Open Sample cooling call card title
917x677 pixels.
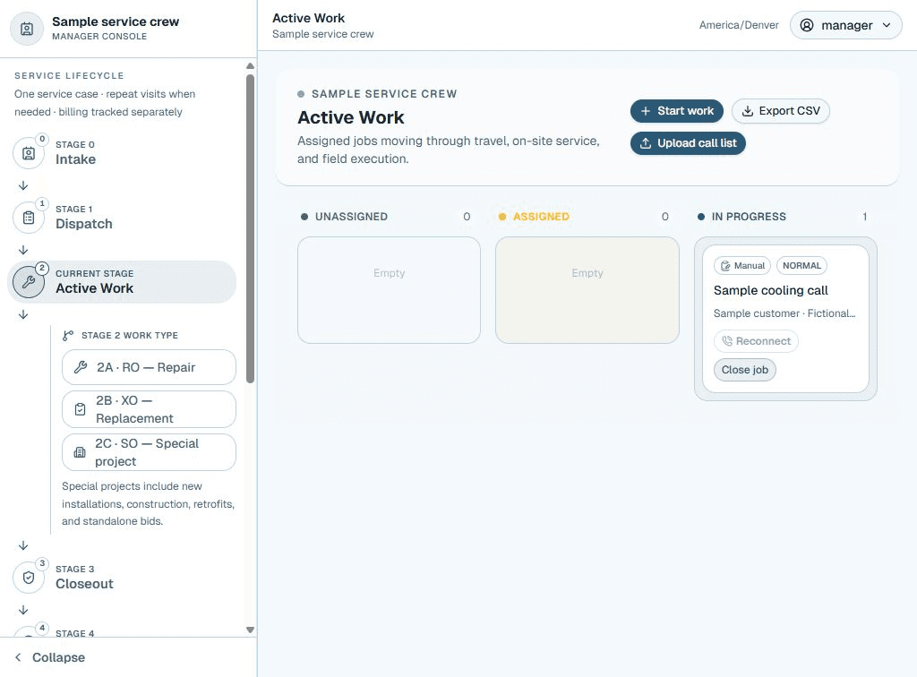[x=771, y=290]
